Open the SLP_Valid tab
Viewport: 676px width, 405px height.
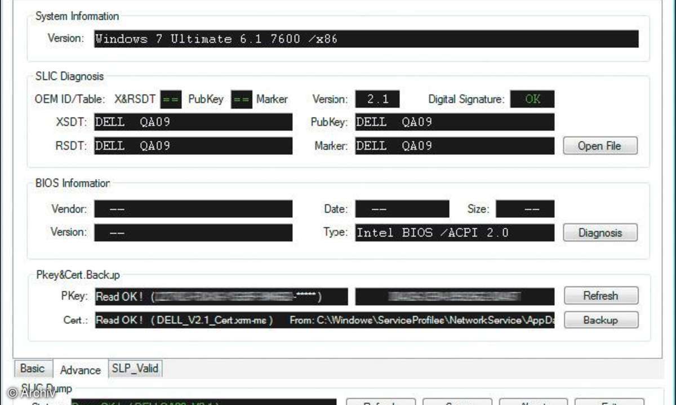pyautogui.click(x=135, y=368)
